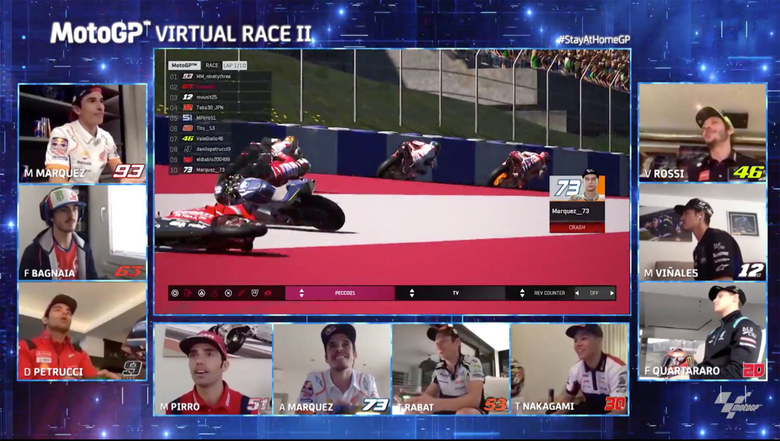Click the red camera icon in control bar
The width and height of the screenshot is (780, 441).
pos(268,293)
